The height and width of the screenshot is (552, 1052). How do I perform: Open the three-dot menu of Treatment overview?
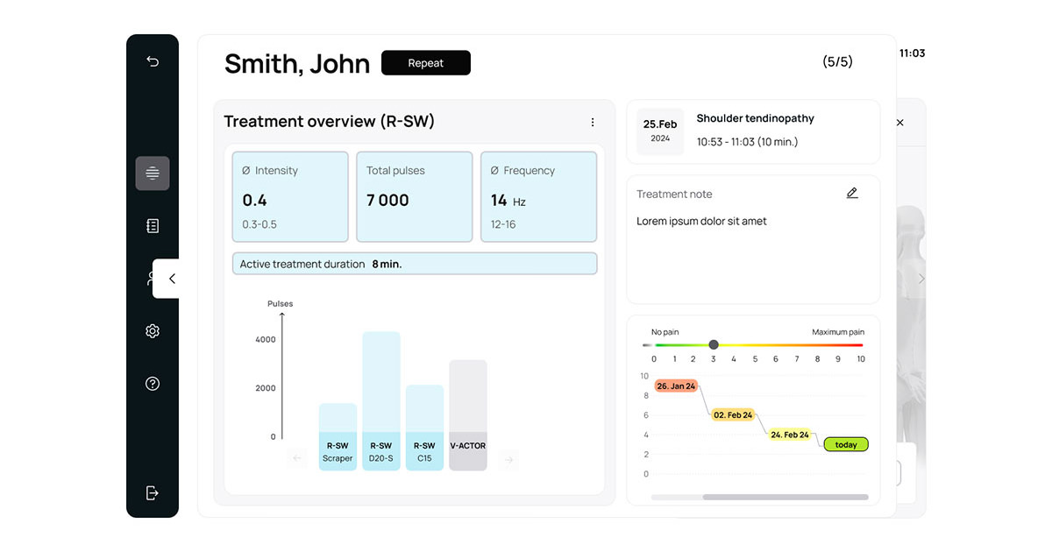pyautogui.click(x=593, y=122)
